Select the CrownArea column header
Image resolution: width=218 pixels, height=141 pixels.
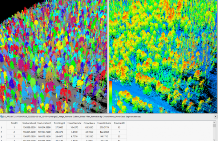89,123
